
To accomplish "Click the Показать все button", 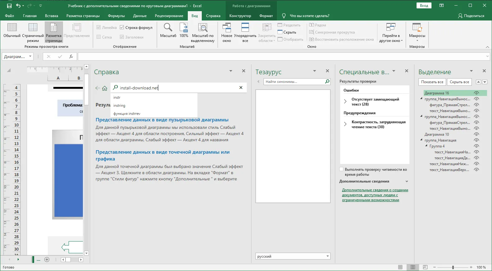I will point(432,82).
